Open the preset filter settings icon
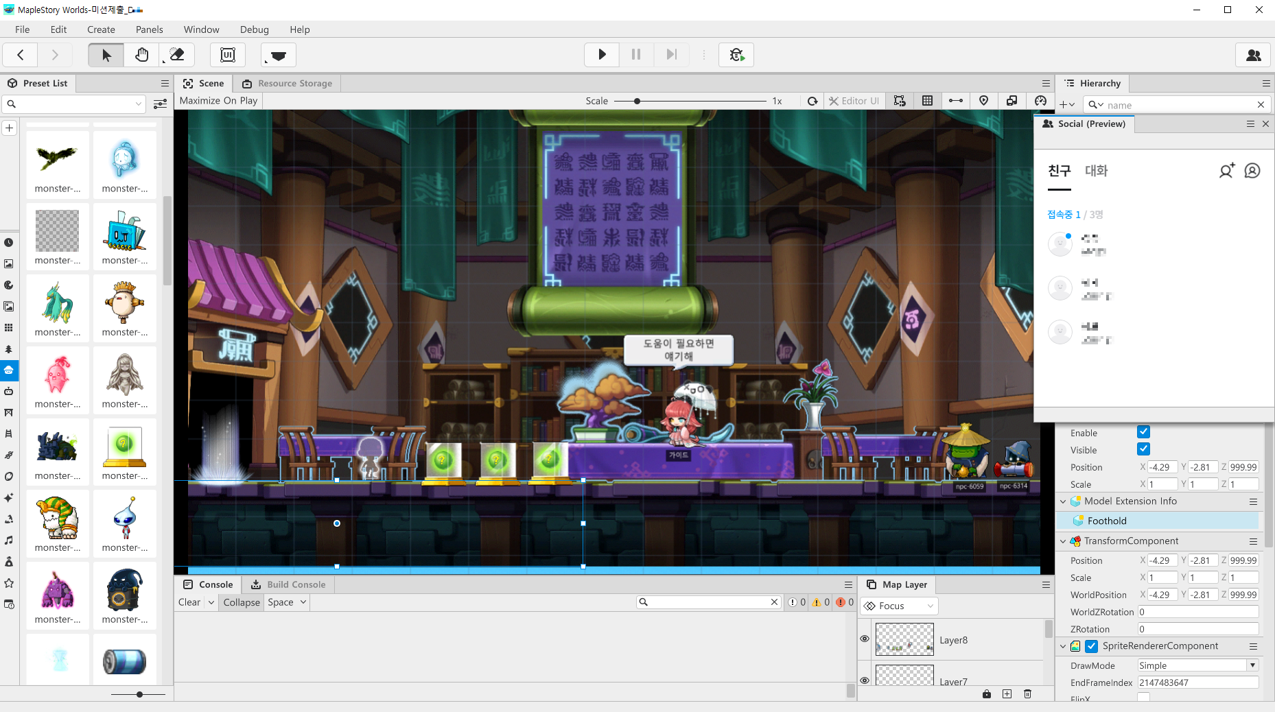 (x=160, y=104)
